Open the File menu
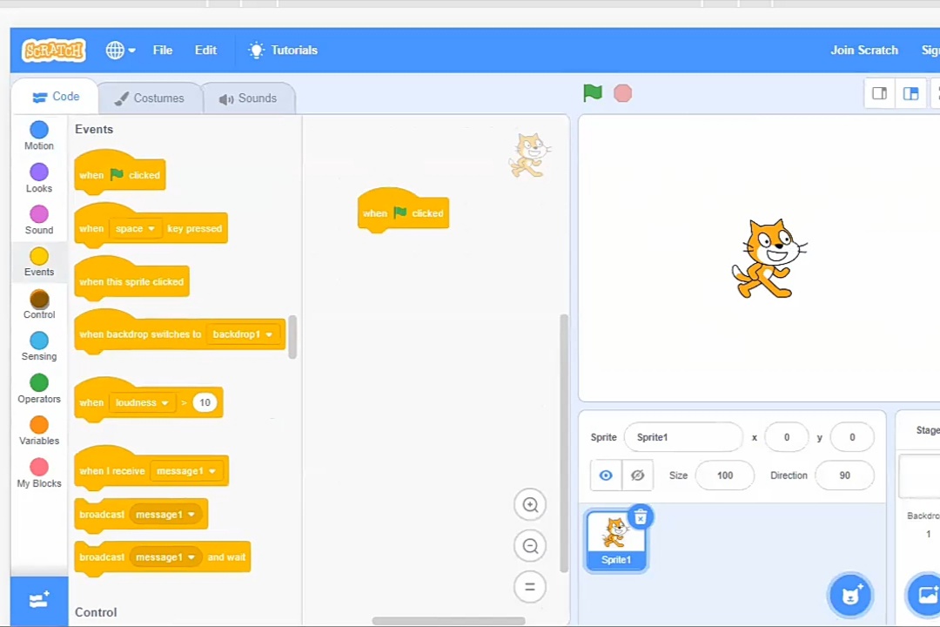 [x=162, y=50]
